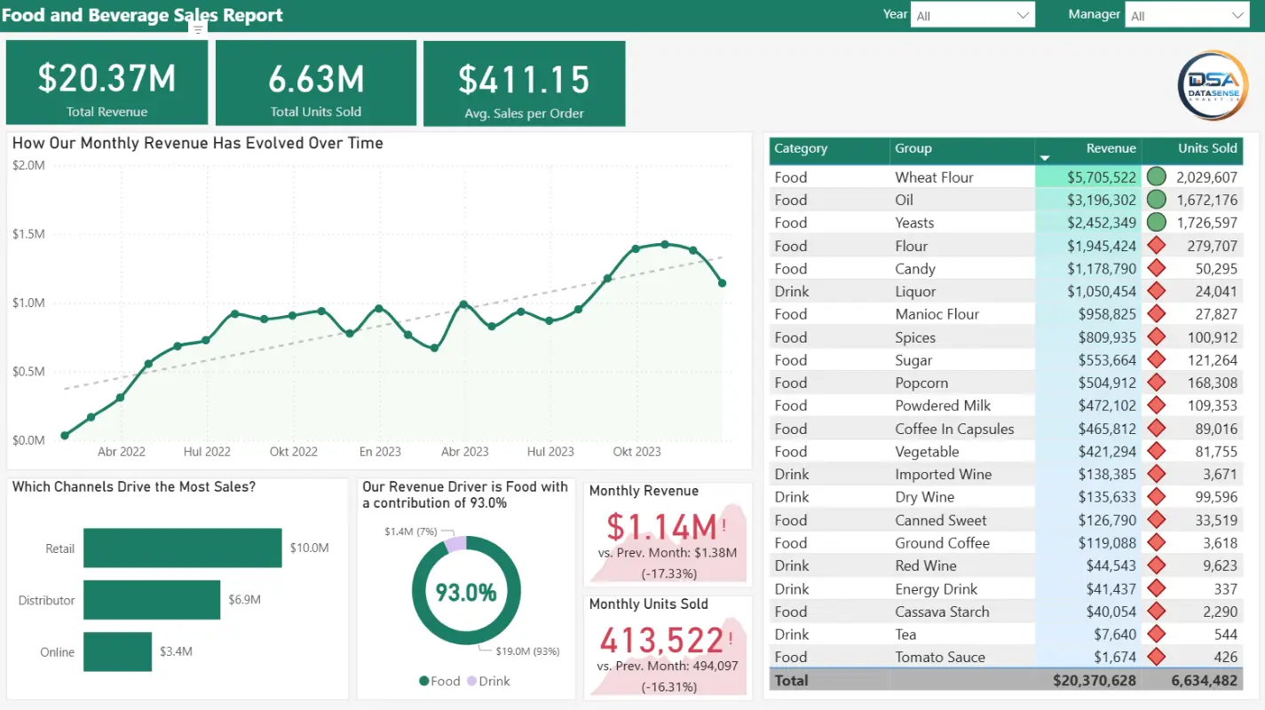Click the filter icon above the Total Revenue card
The image size is (1265, 710).
coord(198,29)
